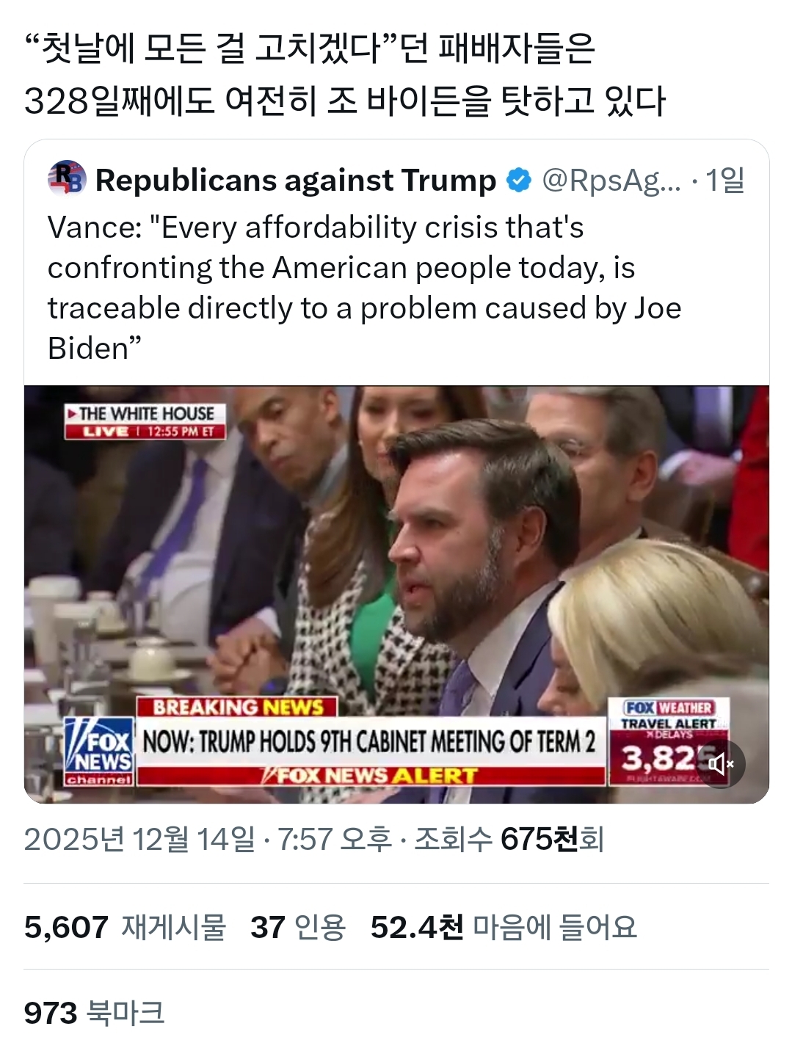The height and width of the screenshot is (1040, 792).
Task: Click the Fox News channel logo
Action: click(x=98, y=749)
